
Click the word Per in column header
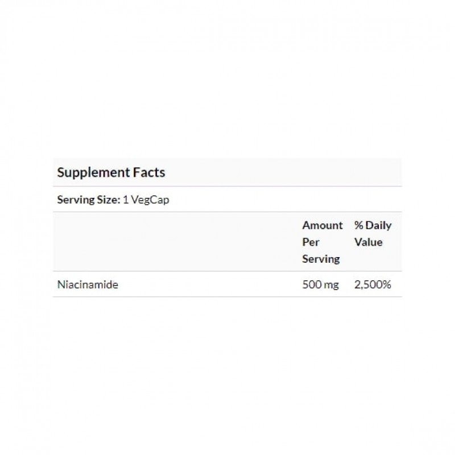tap(311, 242)
